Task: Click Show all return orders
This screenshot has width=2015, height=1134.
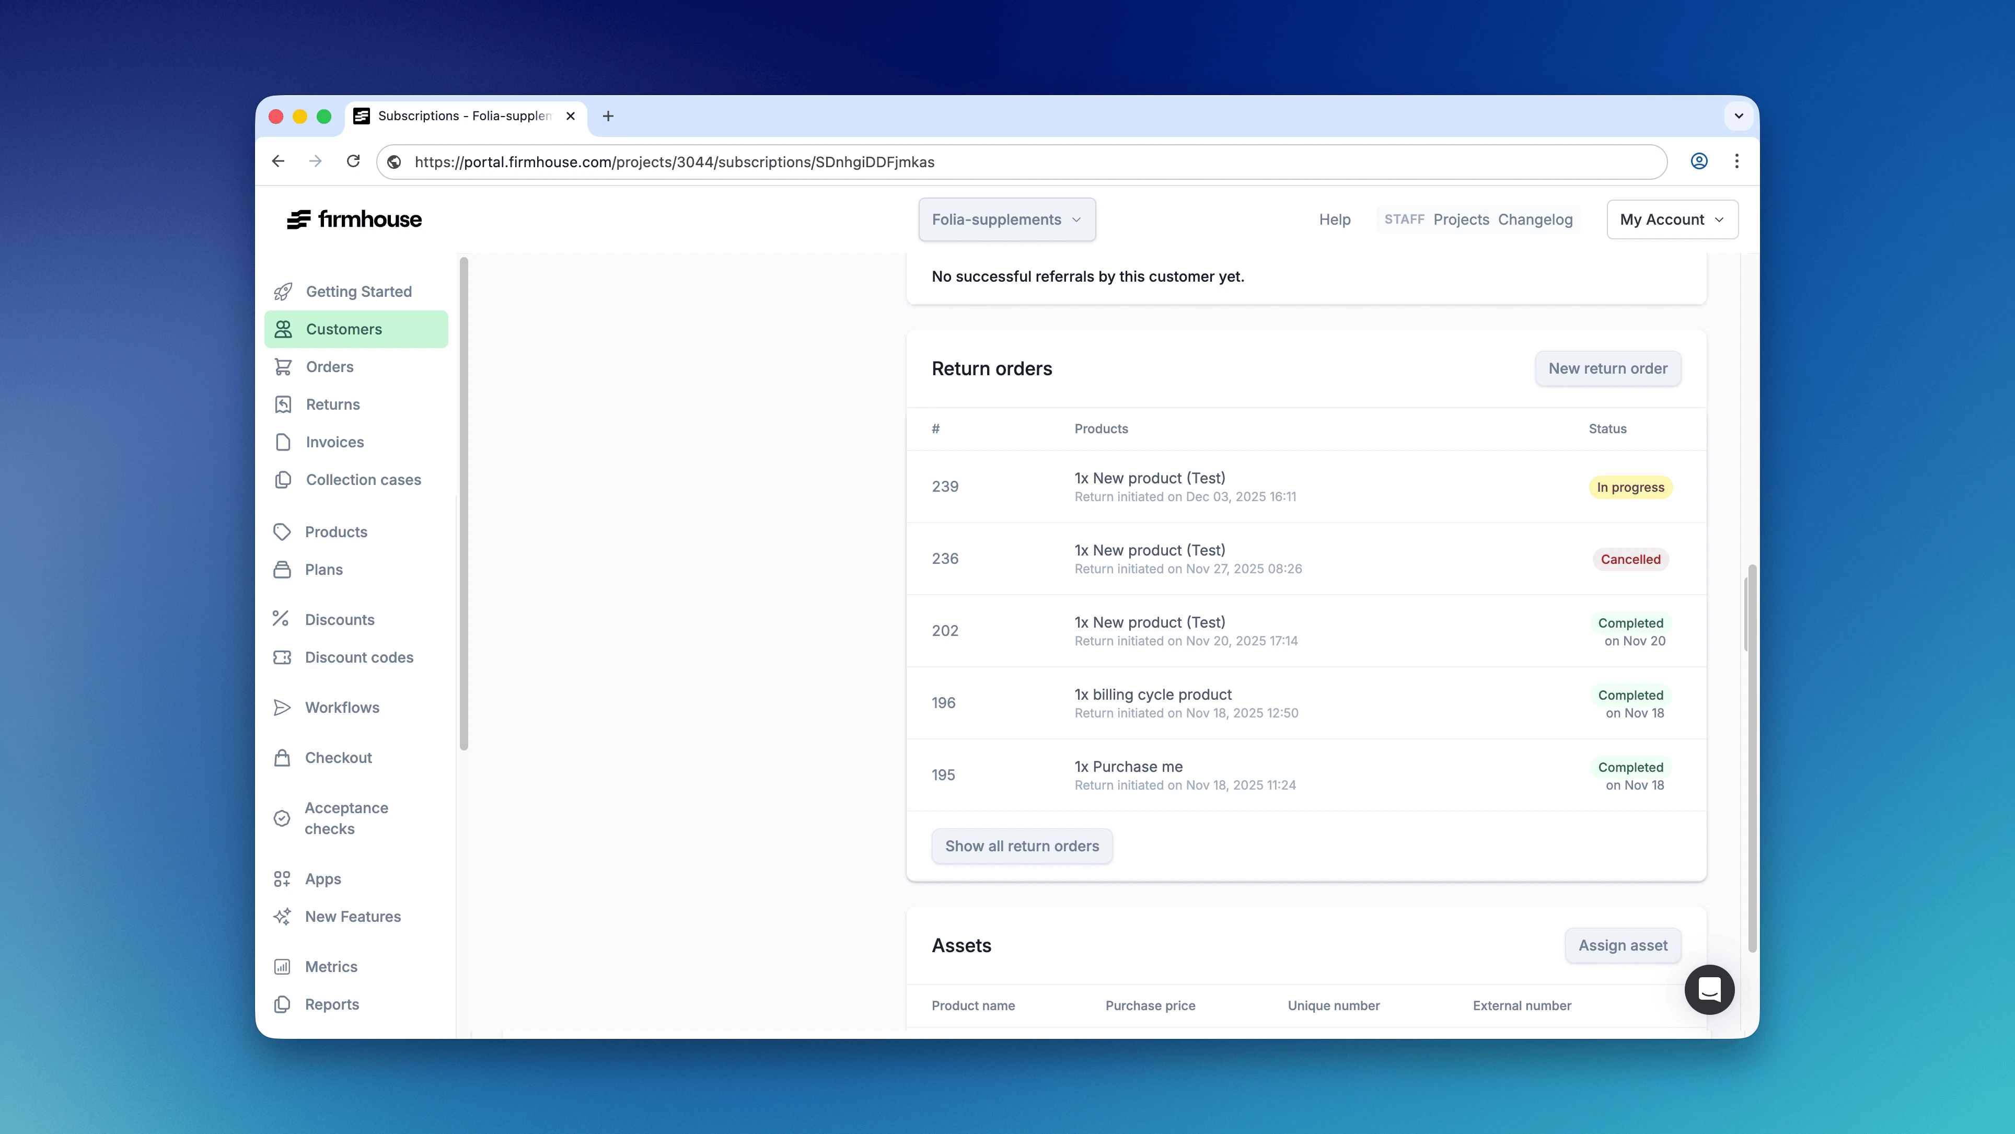Action: (x=1022, y=846)
